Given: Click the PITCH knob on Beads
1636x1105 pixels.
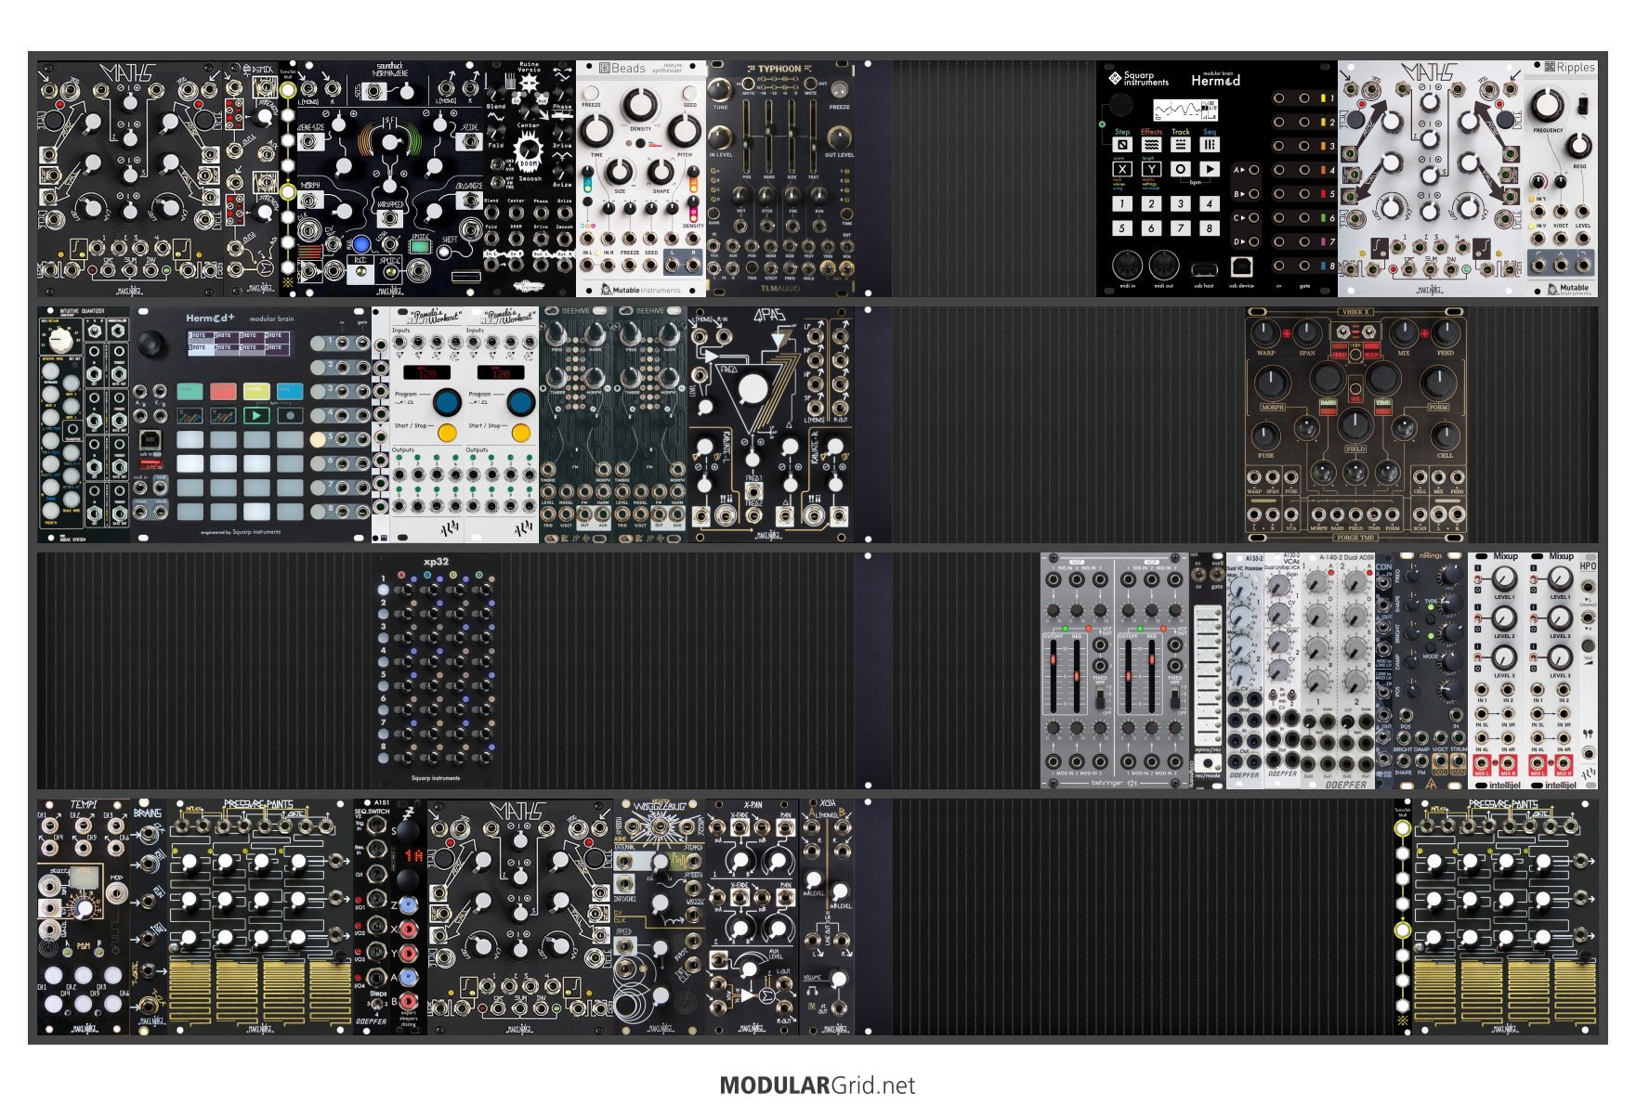Looking at the screenshot, I should tap(684, 132).
